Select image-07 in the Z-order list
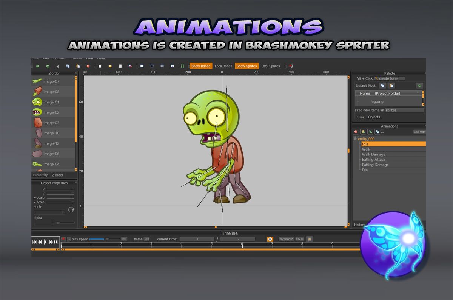 53,81
